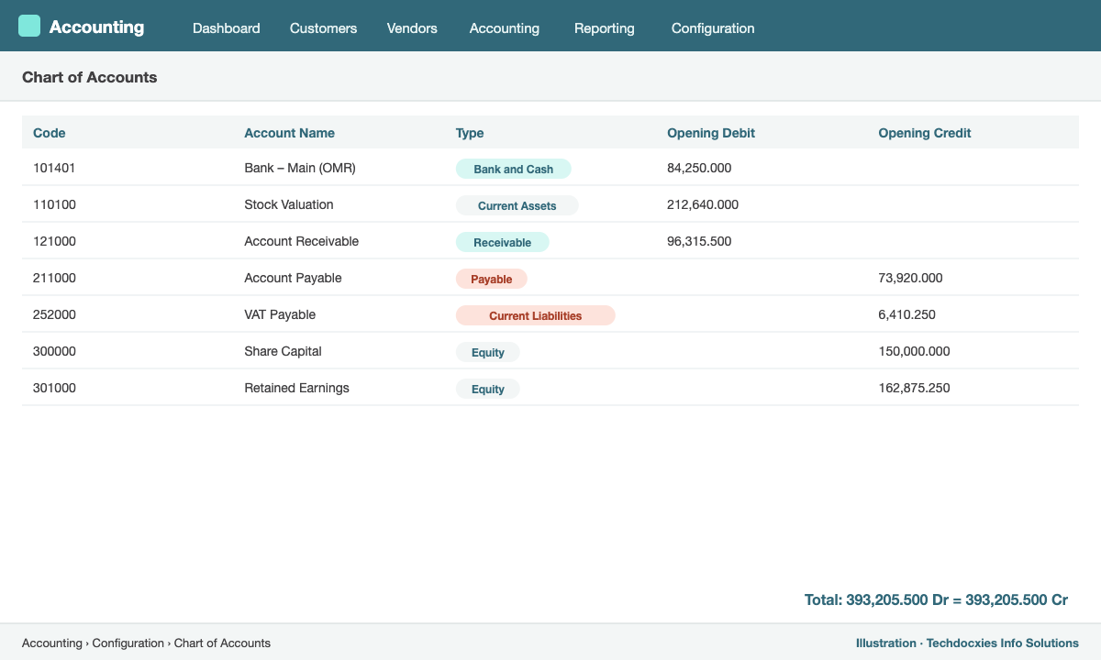This screenshot has height=660, width=1101.
Task: Select account code 300000
Action: 54,351
